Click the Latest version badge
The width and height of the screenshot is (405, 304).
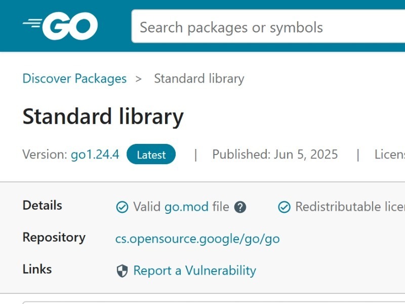click(151, 155)
